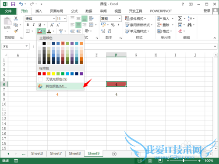Select cell F6 containing 4
The height and width of the screenshot is (164, 219).
tap(116, 84)
